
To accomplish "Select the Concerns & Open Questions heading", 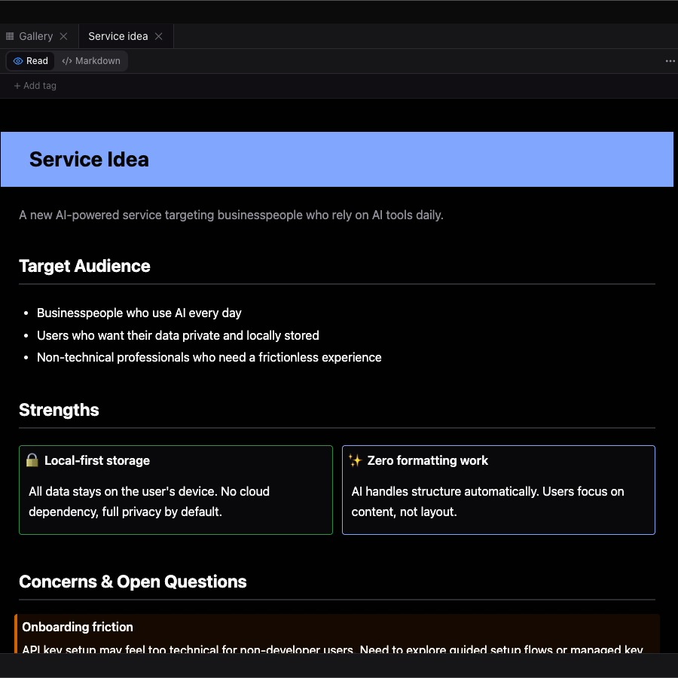I will pos(133,582).
